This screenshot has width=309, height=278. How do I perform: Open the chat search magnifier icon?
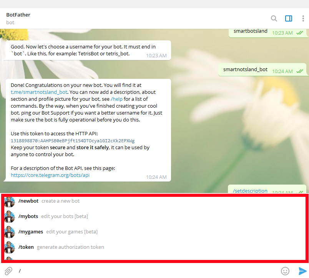pos(274,18)
